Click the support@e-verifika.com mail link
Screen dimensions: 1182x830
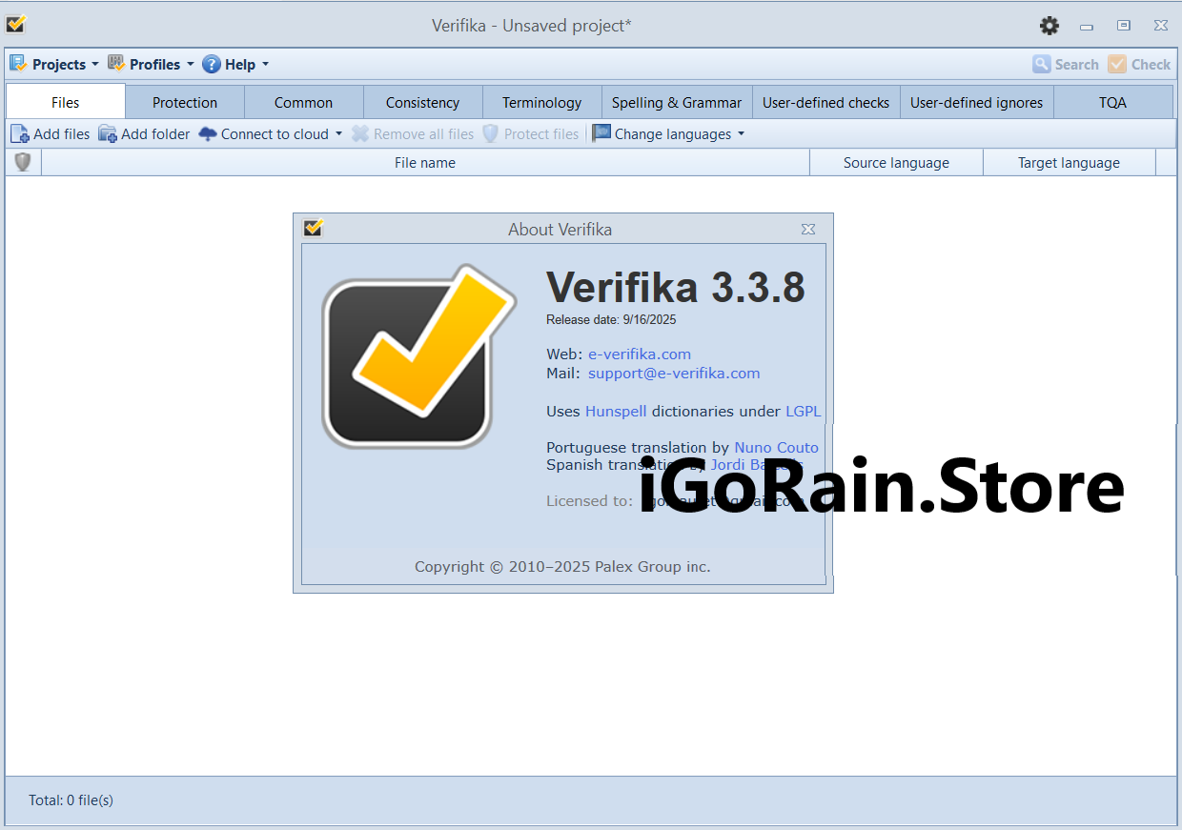tap(673, 374)
